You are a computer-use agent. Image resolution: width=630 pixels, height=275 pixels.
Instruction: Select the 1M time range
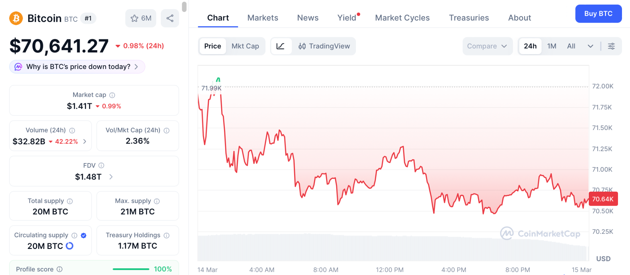(x=552, y=46)
